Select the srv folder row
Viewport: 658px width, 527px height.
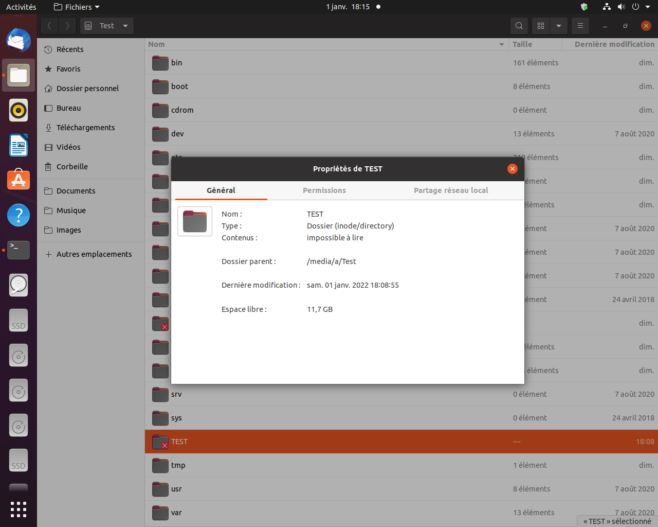click(401, 394)
